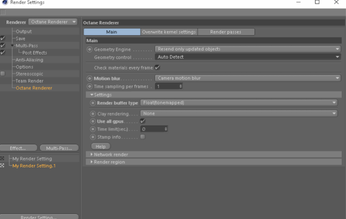Click the Geometry Engine animation dot
Image resolution: width=346 pixels, height=219 pixels.
tap(89, 49)
